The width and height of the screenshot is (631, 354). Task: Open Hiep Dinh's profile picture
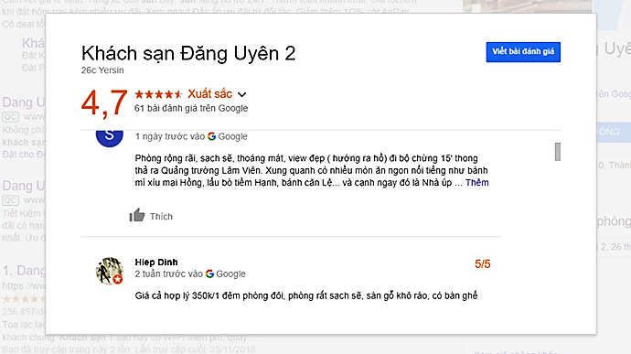[109, 271]
